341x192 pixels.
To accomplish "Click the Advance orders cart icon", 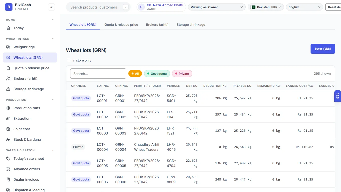I will click(x=8, y=169).
